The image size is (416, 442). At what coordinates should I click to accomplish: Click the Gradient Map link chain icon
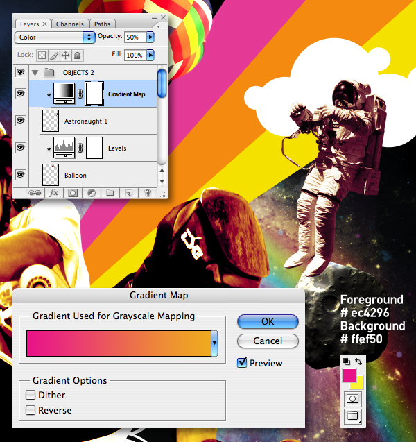(x=80, y=94)
